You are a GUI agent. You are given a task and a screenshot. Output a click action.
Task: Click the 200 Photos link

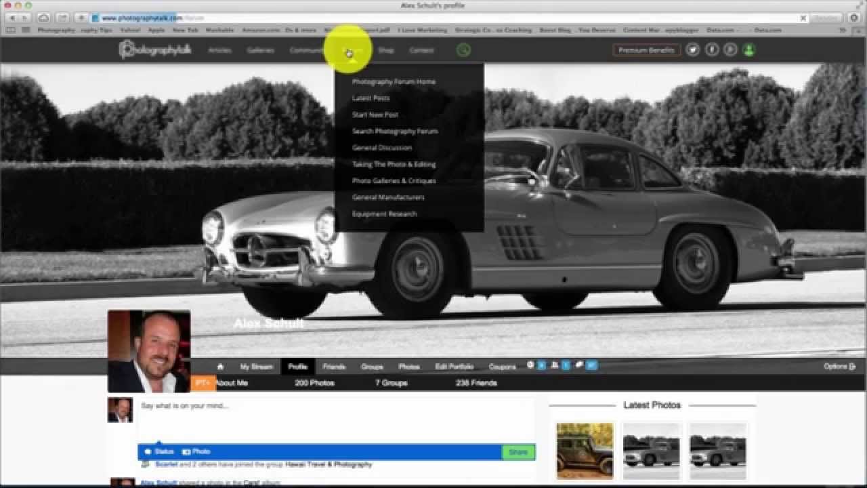(x=314, y=383)
